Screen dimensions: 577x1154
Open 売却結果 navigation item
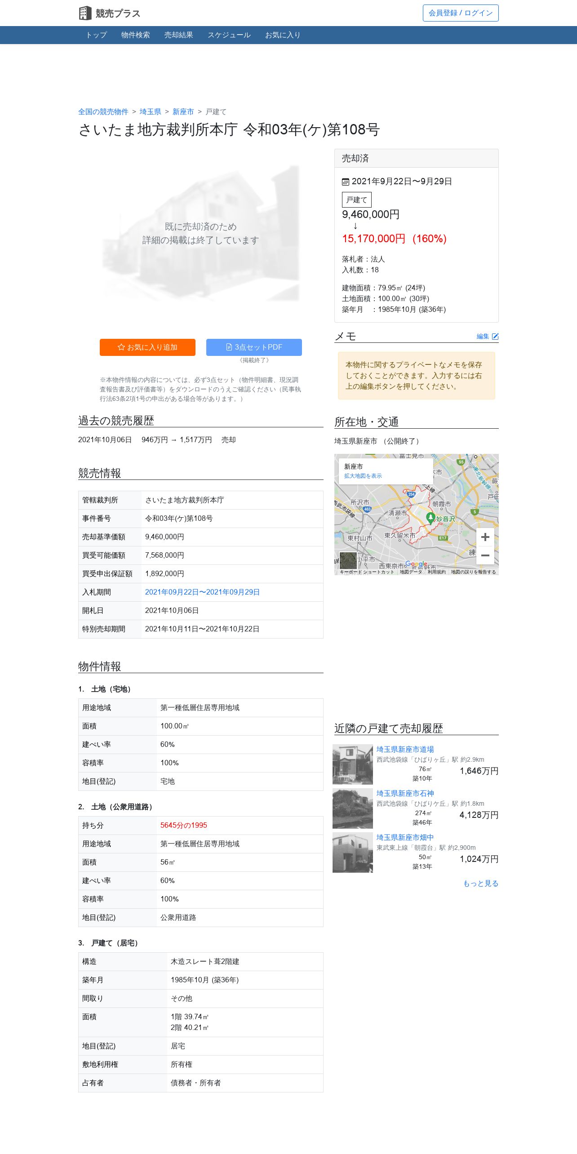[x=178, y=35]
